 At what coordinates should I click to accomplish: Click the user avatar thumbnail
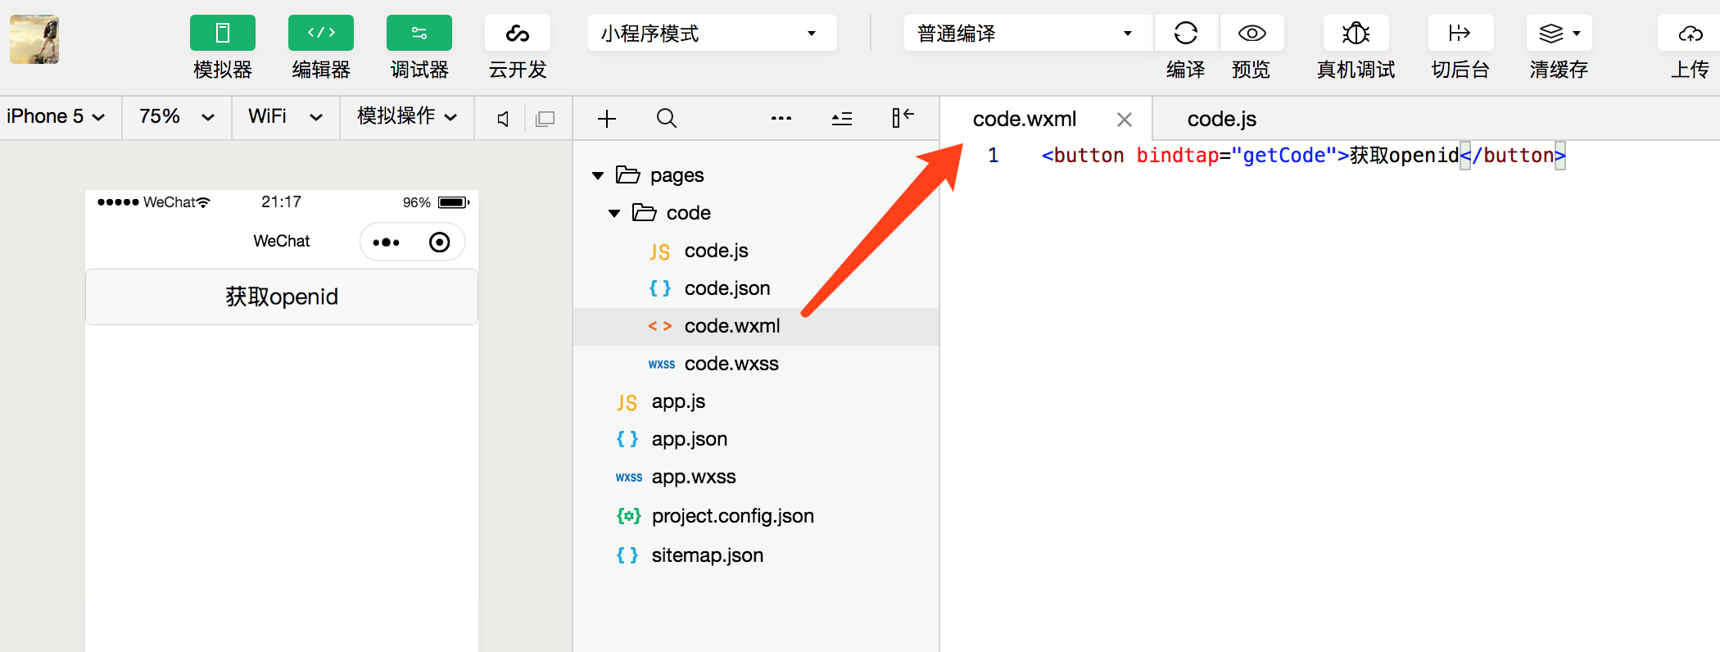pos(34,39)
